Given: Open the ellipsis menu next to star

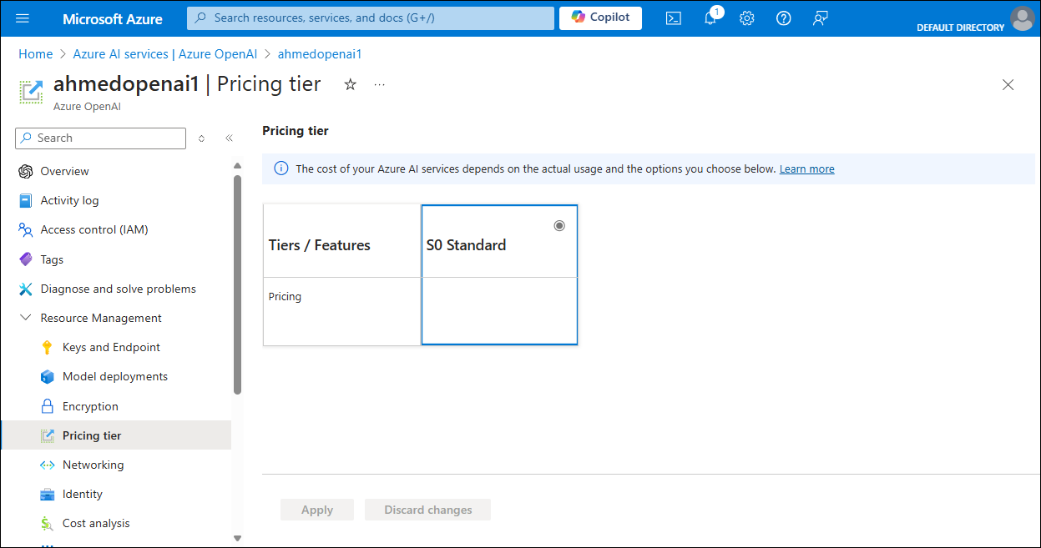Looking at the screenshot, I should [380, 84].
